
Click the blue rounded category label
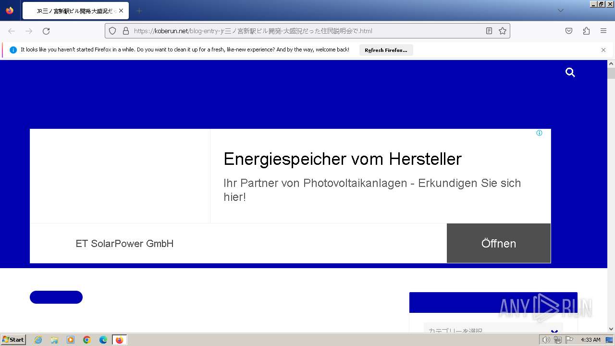tap(56, 297)
